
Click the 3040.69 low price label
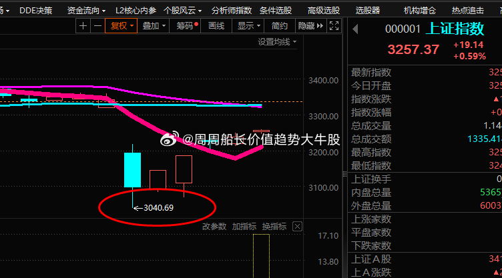[158, 208]
